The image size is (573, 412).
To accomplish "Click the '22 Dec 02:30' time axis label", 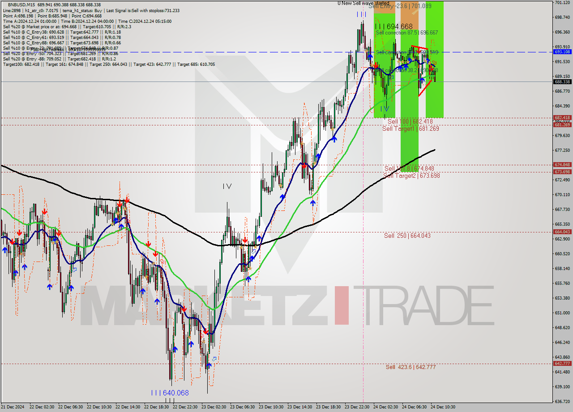I will point(42,407).
